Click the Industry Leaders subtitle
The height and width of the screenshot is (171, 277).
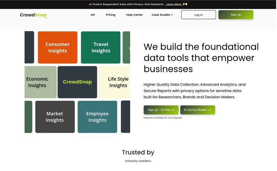click(x=138, y=161)
